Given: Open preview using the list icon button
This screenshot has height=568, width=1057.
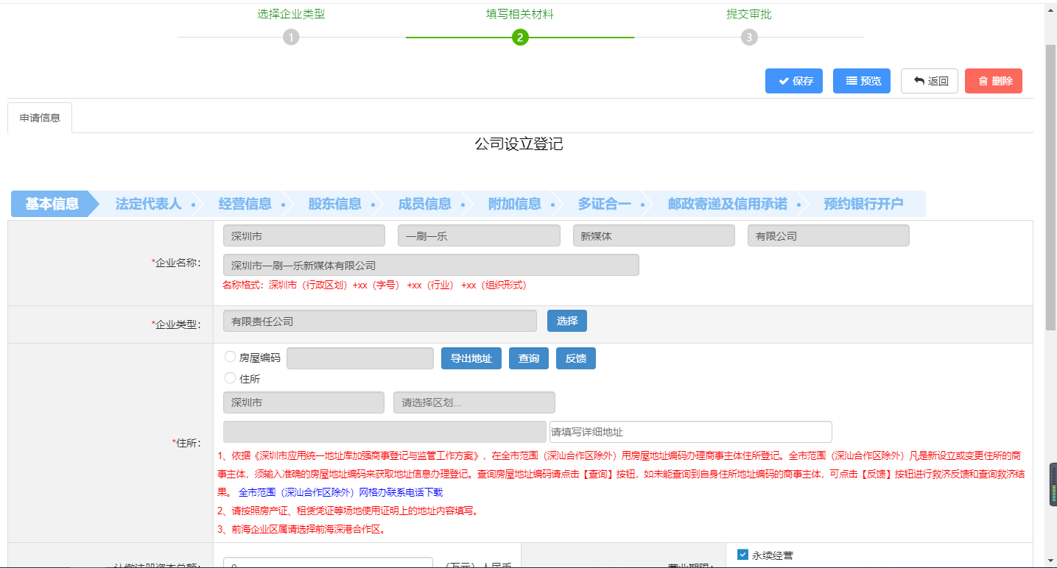Looking at the screenshot, I should 861,81.
